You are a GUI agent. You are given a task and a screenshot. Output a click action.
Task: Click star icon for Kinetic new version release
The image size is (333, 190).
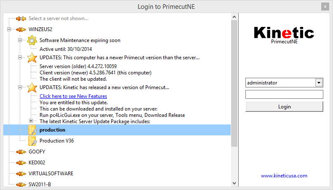tap(32, 87)
